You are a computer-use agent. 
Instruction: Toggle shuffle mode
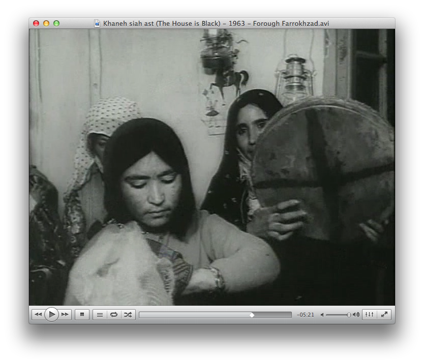[128, 315]
